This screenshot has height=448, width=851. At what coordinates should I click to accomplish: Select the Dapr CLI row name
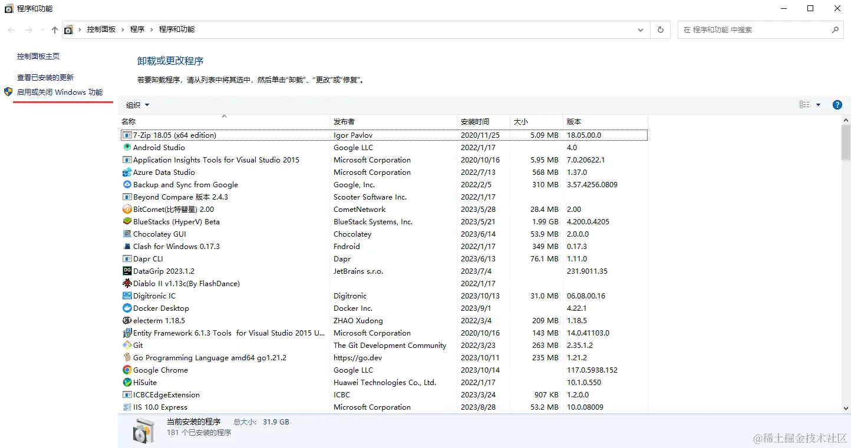coord(148,259)
